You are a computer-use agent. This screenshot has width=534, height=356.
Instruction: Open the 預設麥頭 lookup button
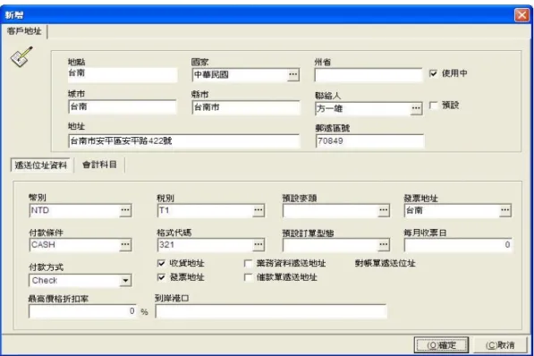[x=384, y=210]
